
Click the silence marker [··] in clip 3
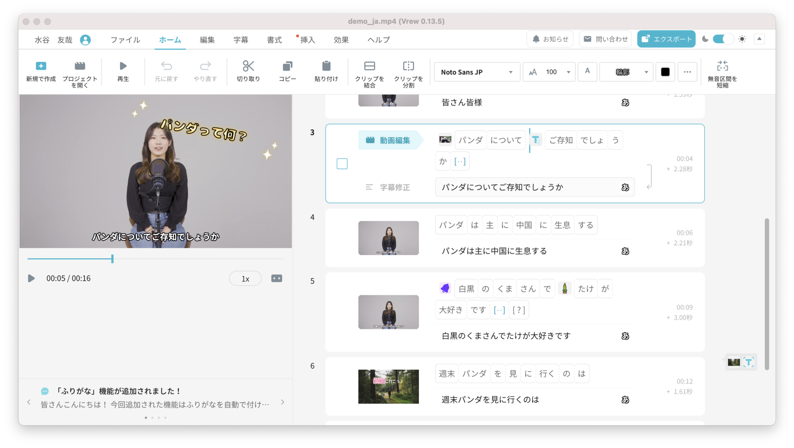pos(460,162)
